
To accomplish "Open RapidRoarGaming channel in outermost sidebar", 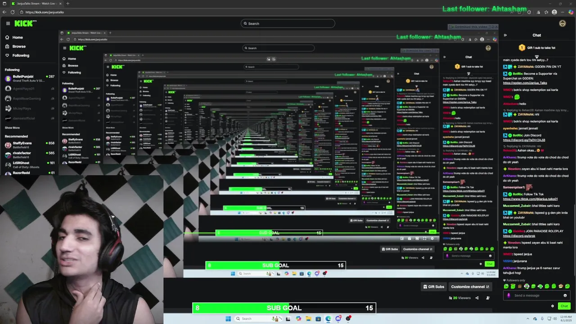I will [29, 99].
